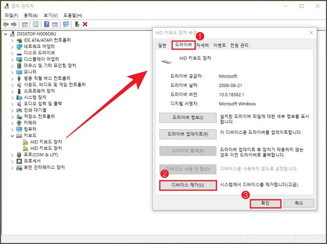
Task: Click the 컴퓨터 category icon
Action: click(19, 129)
